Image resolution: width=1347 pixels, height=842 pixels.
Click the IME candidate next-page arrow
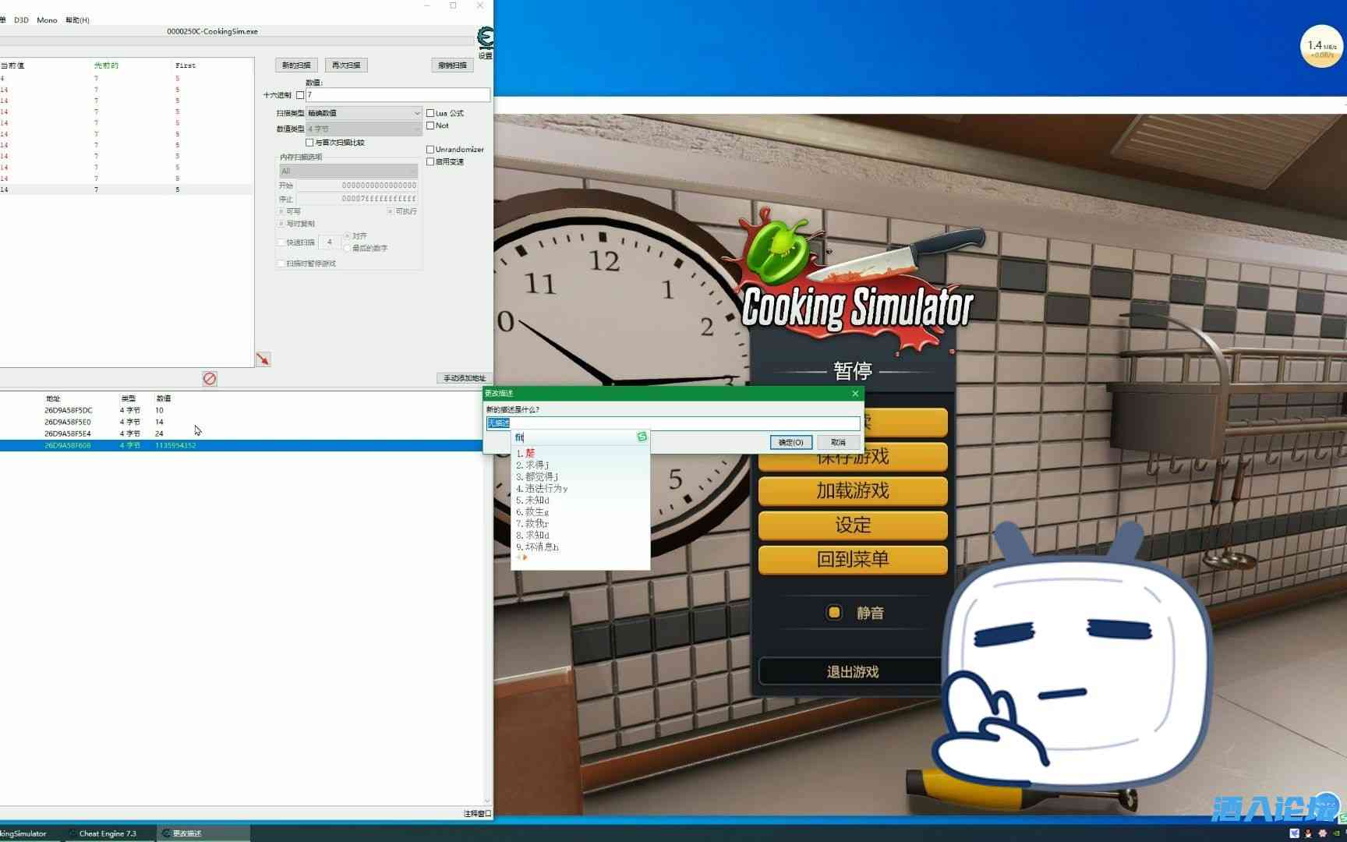[525, 557]
